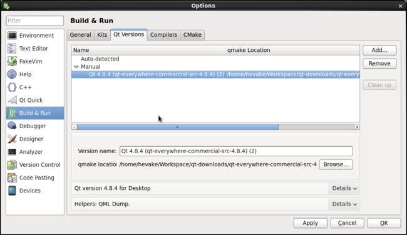The width and height of the screenshot is (407, 235).
Task: Switch to the Kits tab
Action: 102,35
